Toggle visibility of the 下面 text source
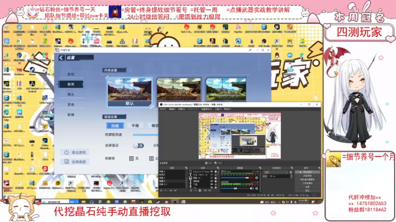 212,184
